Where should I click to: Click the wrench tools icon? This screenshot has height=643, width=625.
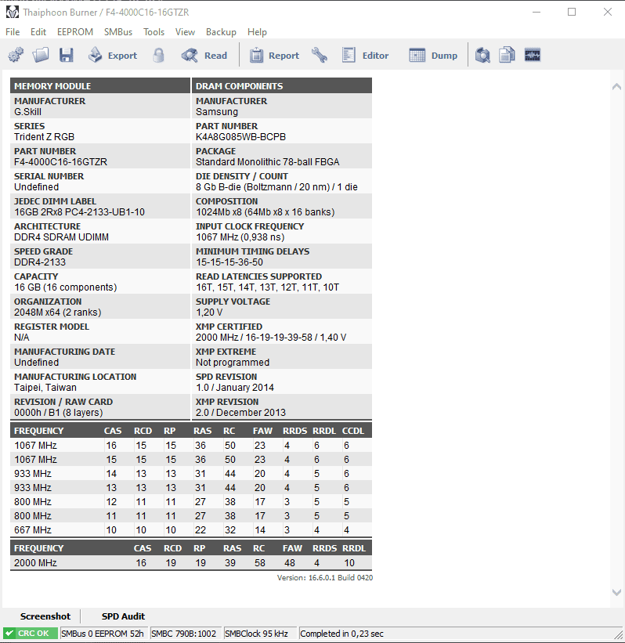319,55
